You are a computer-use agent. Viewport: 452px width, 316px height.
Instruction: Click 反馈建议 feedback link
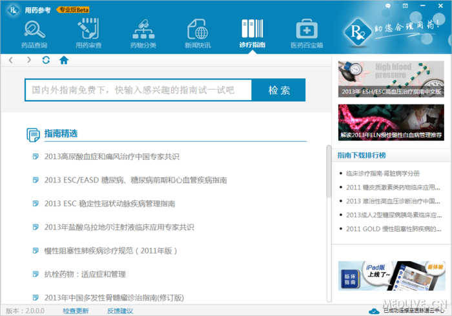tap(120, 311)
